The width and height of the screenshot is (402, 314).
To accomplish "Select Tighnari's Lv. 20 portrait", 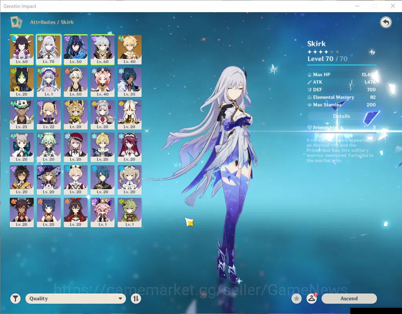I will (22, 82).
